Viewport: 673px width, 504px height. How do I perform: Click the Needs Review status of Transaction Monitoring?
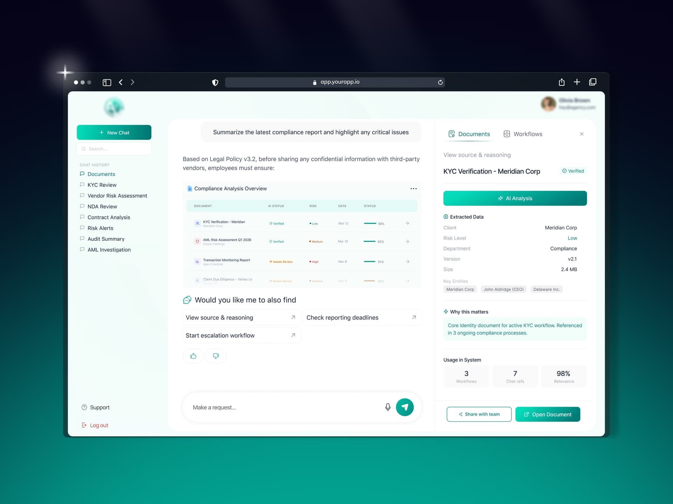pos(281,262)
